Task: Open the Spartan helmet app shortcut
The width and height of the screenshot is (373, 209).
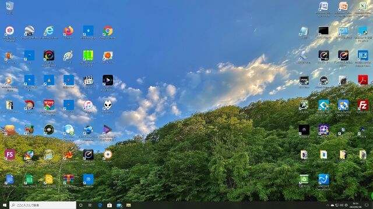Action: 29,105
